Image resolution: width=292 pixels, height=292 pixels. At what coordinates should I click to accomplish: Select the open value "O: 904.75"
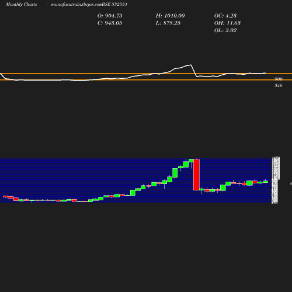point(110,16)
